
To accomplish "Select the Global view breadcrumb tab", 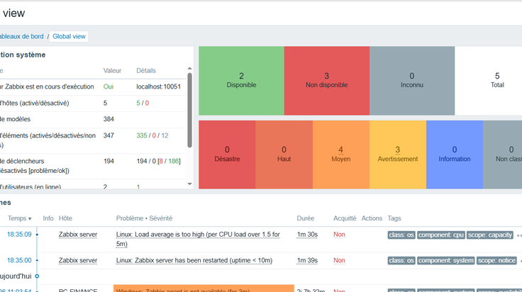I will click(x=69, y=36).
